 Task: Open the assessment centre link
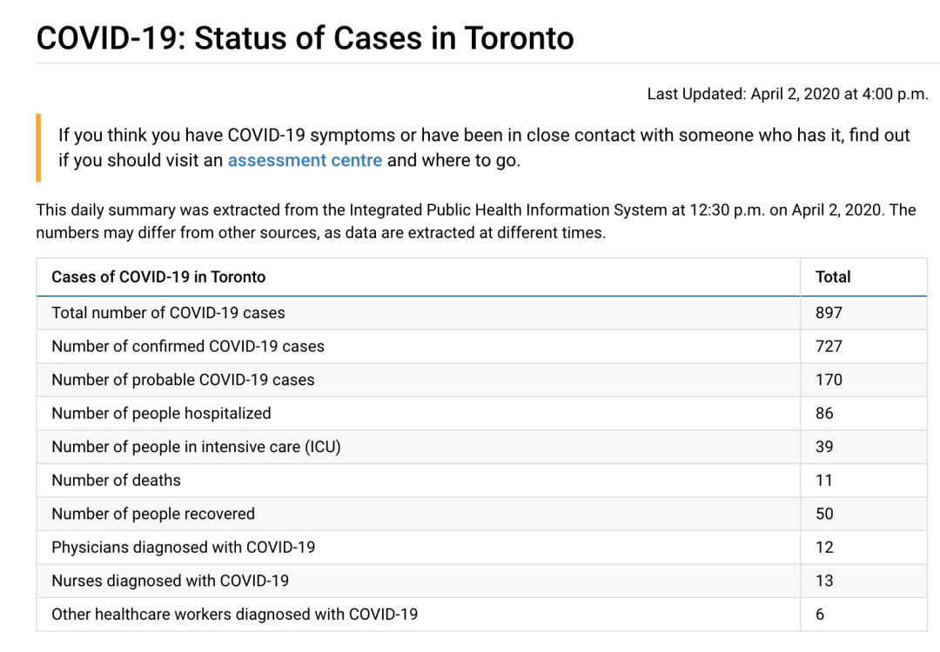305,161
